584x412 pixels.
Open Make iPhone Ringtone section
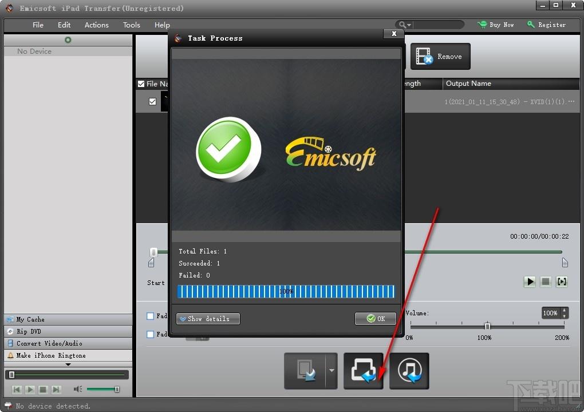68,355
